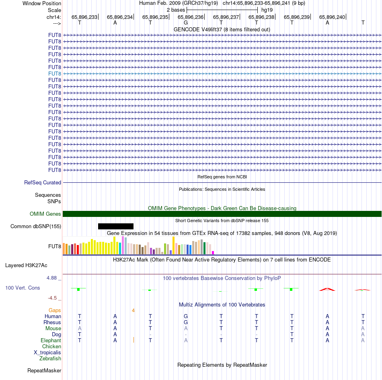Click the 'Scale' label at left

[x=54, y=10]
